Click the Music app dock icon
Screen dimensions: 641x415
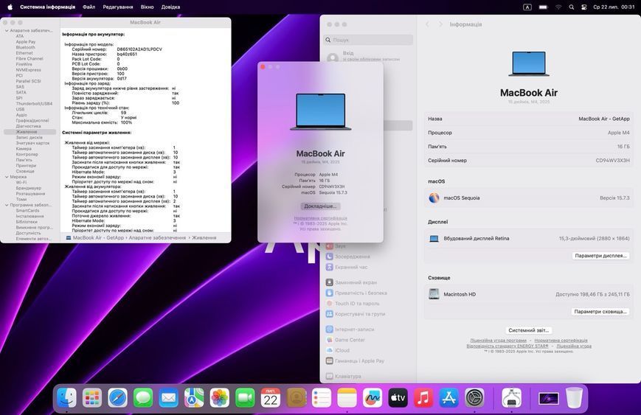point(423,397)
